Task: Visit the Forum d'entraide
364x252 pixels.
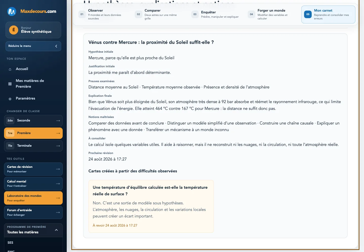Action: click(33, 212)
